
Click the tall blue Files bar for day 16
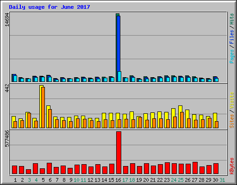click(x=118, y=43)
